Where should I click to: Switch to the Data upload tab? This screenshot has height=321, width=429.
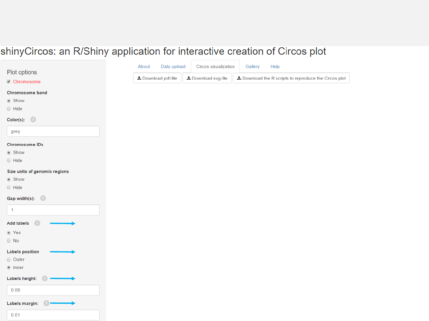click(x=173, y=67)
